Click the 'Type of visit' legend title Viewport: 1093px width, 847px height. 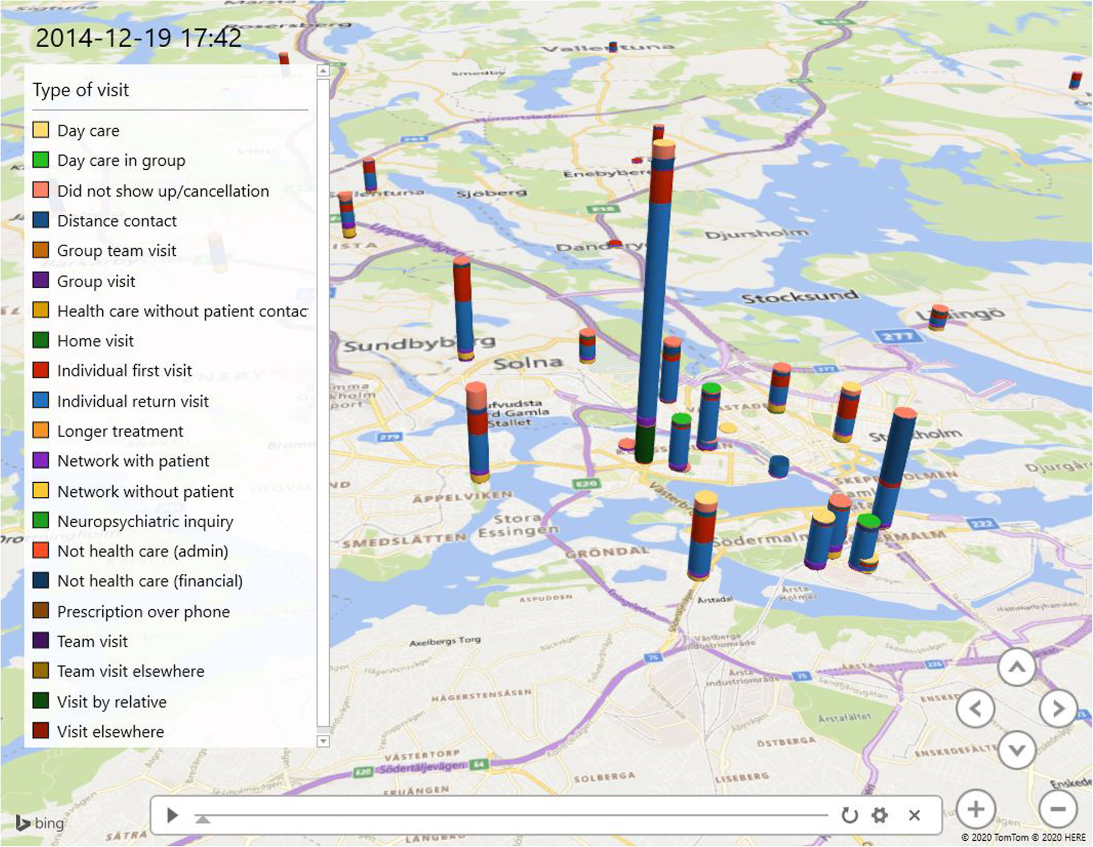81,90
